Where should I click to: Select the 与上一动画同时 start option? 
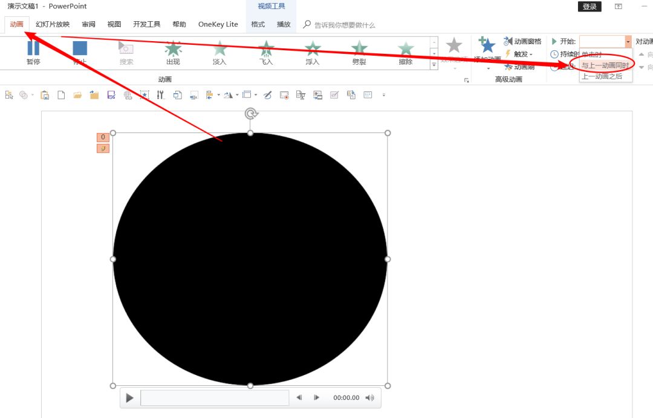[x=606, y=65]
